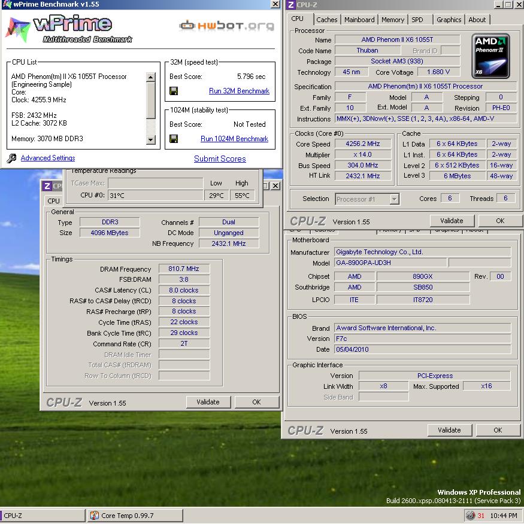
Task: Open the Advanced Settings link
Action: pyautogui.click(x=48, y=158)
